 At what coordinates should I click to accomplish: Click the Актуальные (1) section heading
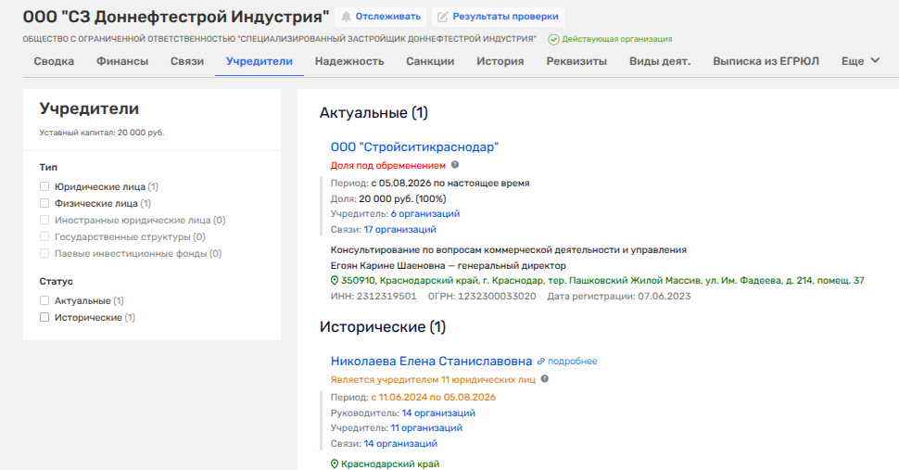pos(374,113)
